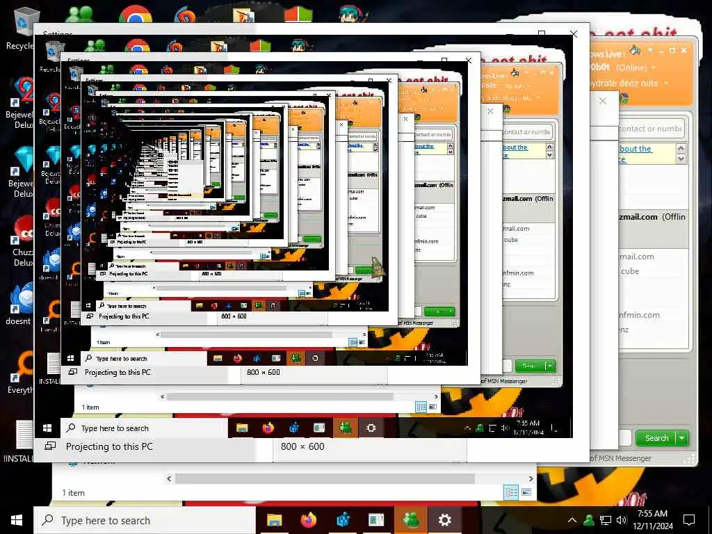Click the colorful butterfly icon in Messenger header
Viewport: 712px width, 534px height.
(x=624, y=99)
